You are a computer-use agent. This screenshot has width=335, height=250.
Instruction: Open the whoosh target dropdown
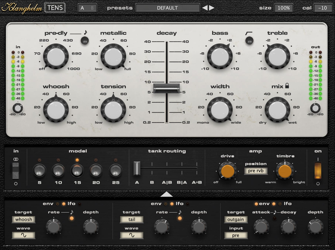click(24, 219)
